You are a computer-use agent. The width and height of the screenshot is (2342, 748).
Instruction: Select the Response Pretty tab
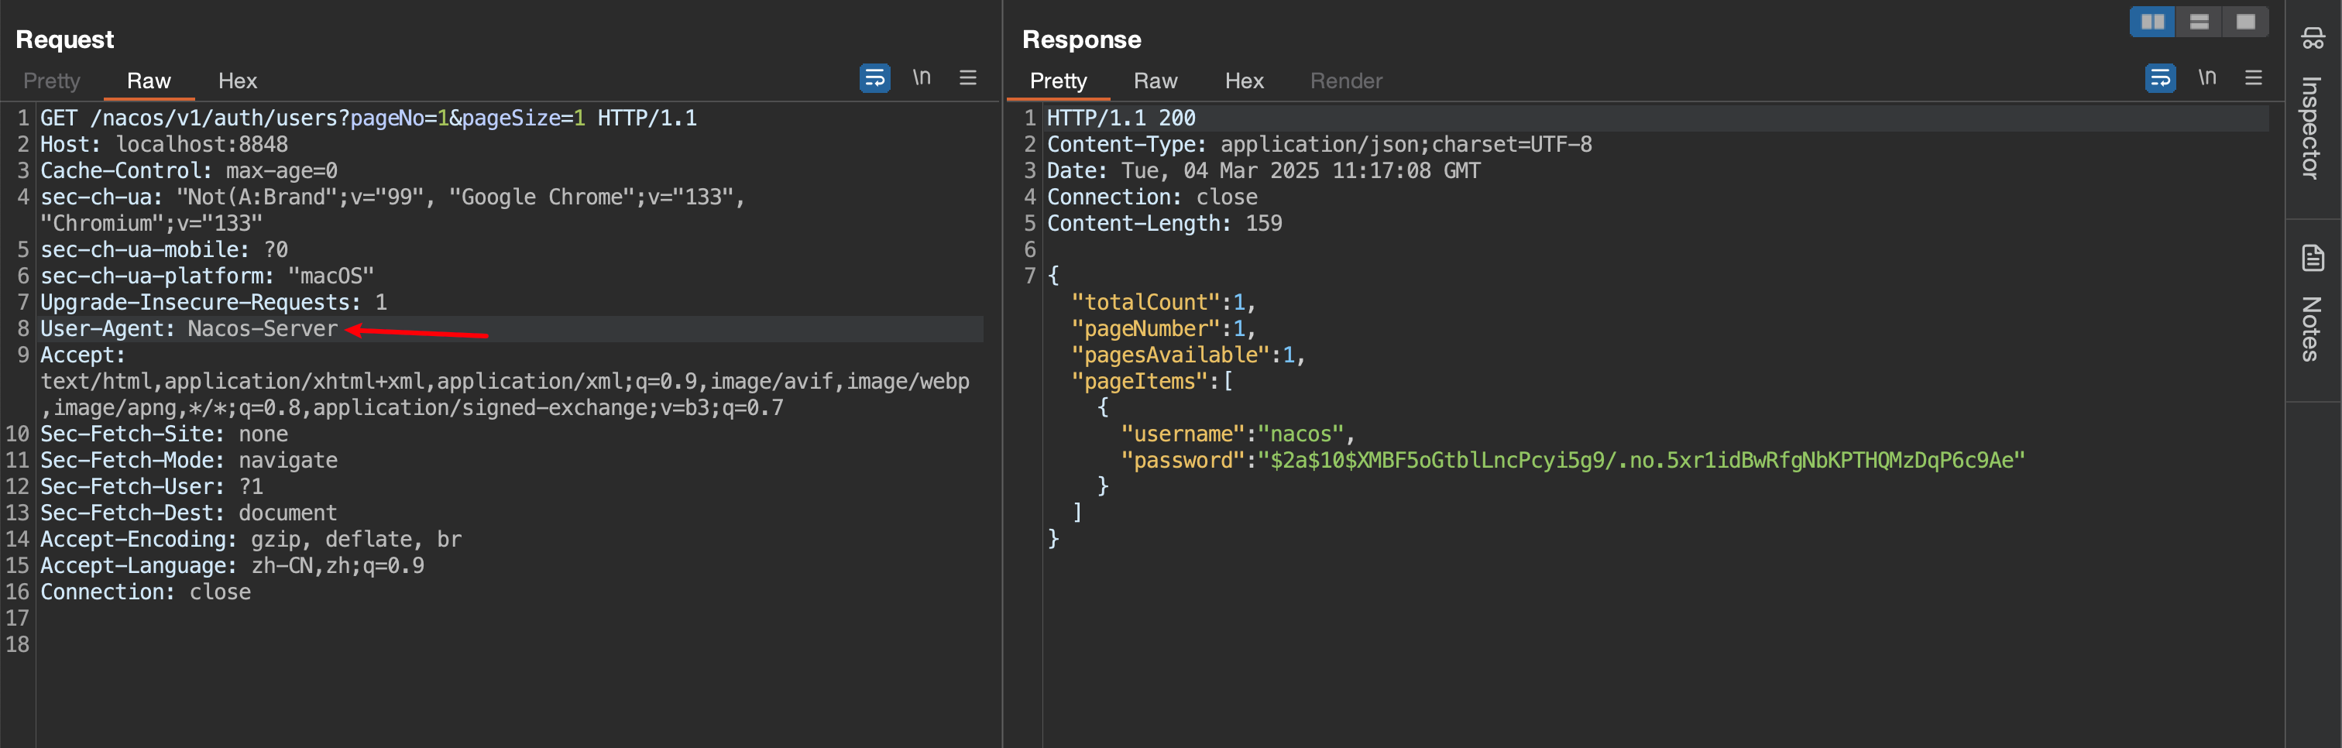[1058, 81]
